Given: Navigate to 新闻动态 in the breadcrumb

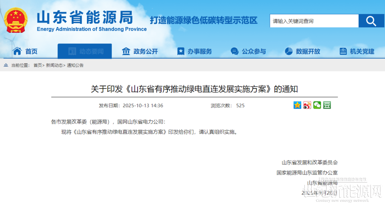Looking at the screenshot, I should coord(54,66).
